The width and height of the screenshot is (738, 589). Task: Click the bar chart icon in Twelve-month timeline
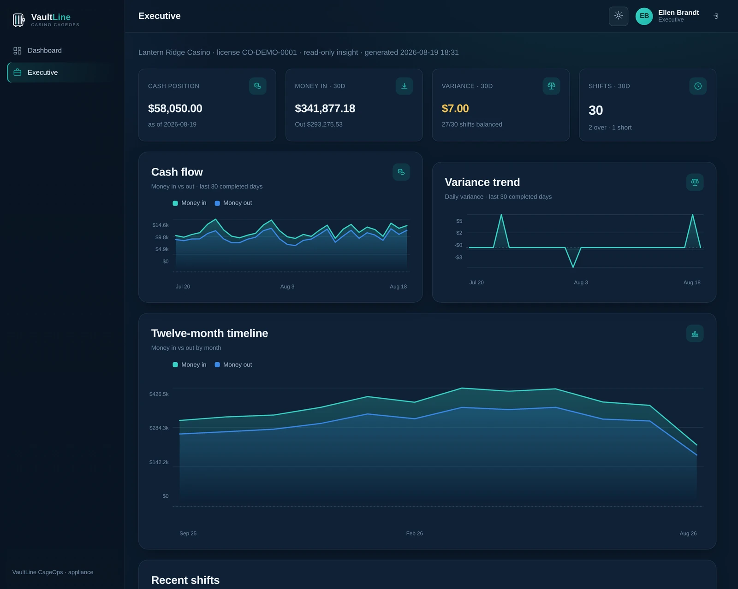point(695,334)
